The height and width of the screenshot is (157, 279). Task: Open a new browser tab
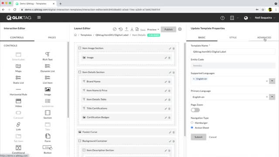coord(60,3)
